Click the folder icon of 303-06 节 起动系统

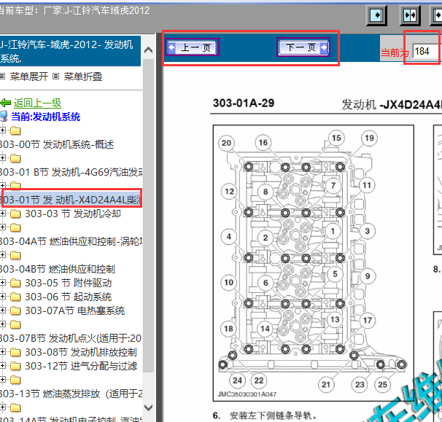point(15,297)
